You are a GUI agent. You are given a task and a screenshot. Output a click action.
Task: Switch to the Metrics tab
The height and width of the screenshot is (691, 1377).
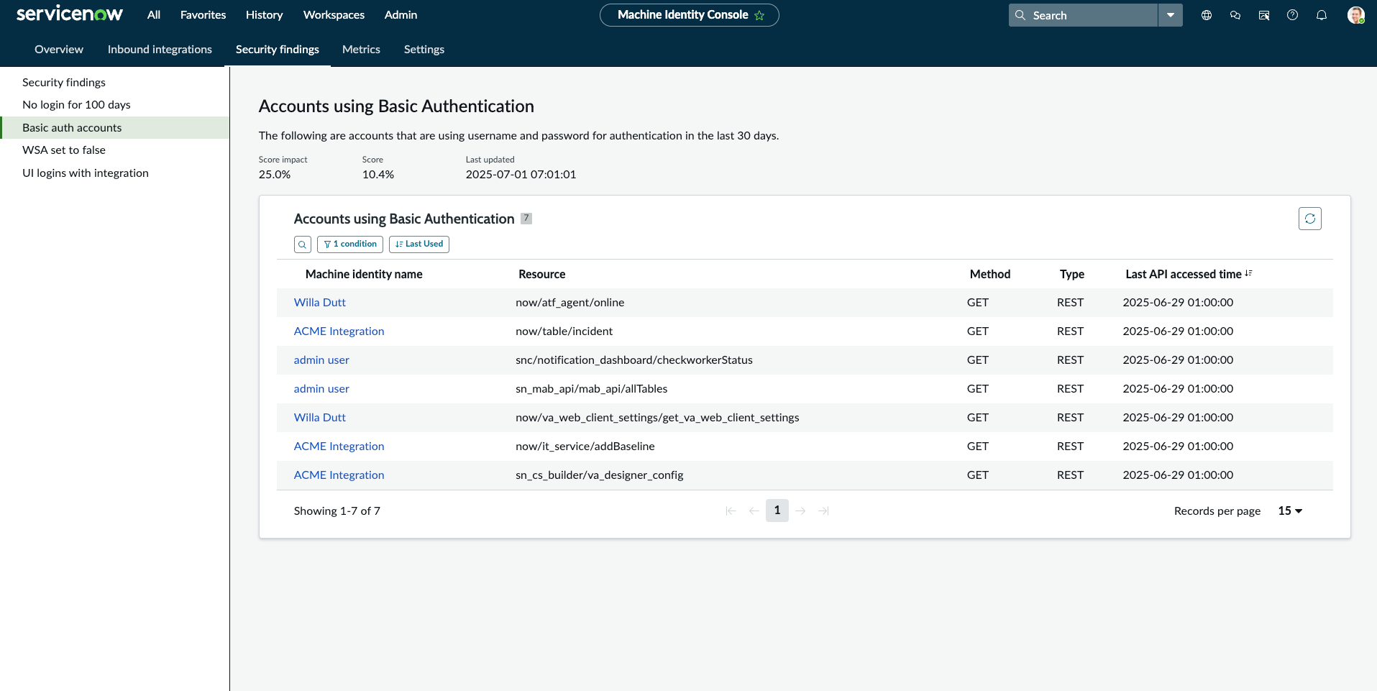pyautogui.click(x=361, y=49)
